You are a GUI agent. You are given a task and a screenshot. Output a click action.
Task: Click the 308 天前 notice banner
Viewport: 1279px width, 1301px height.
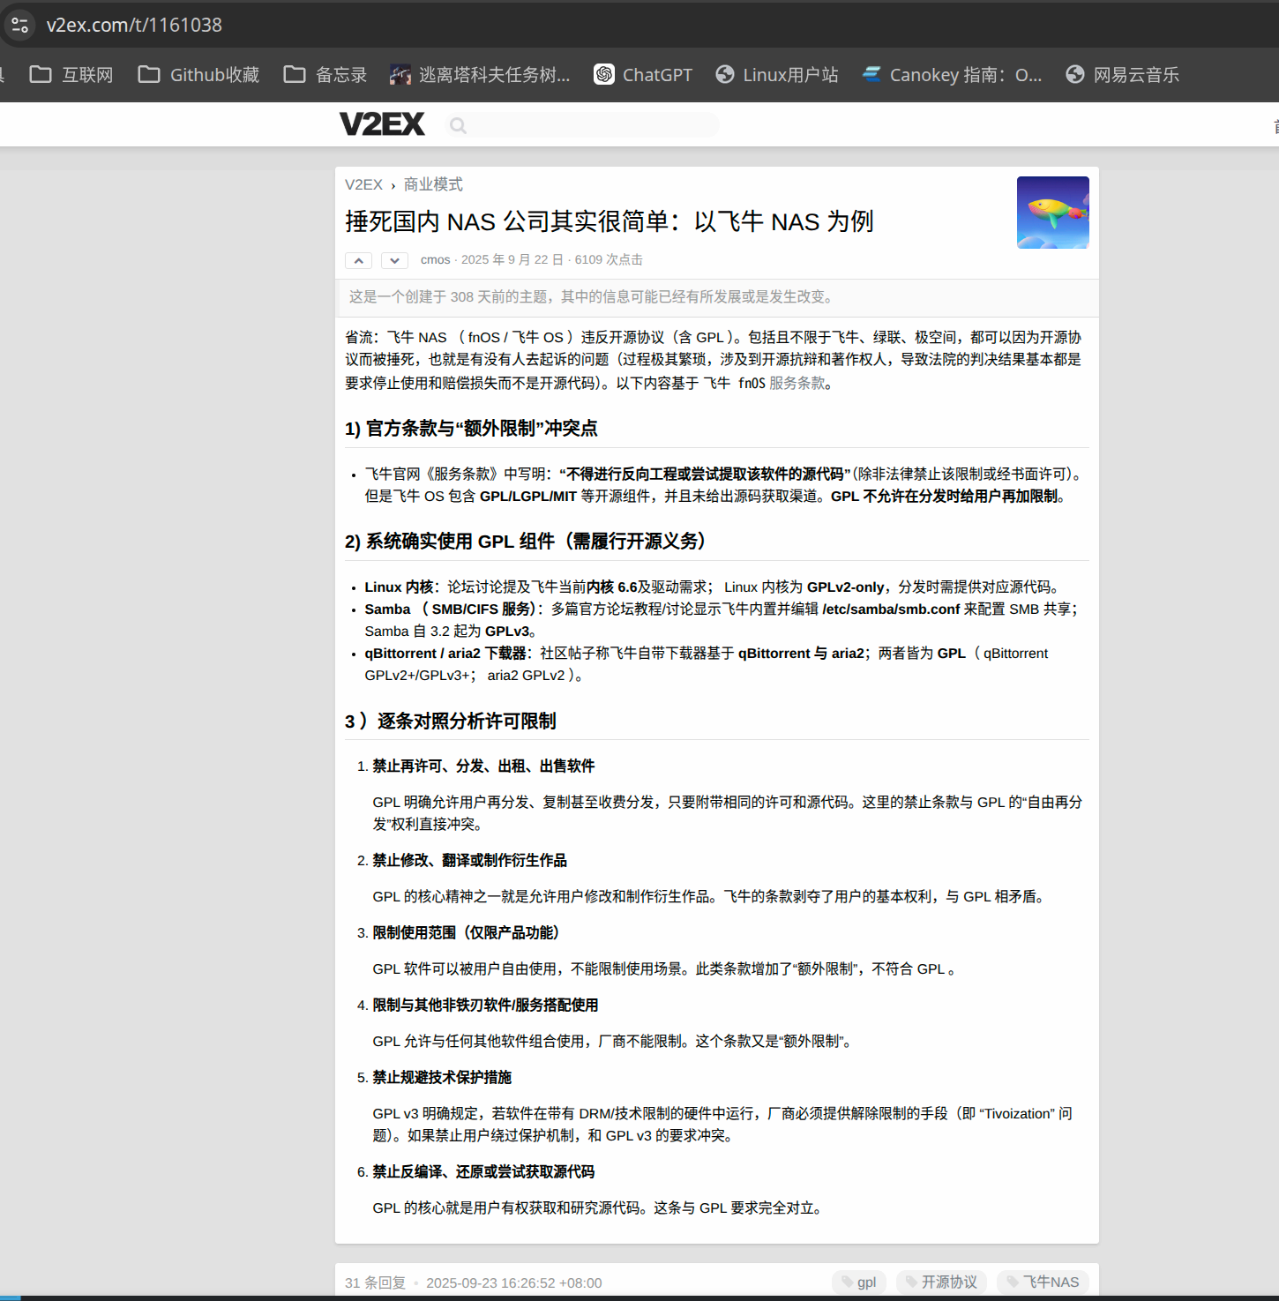click(717, 297)
